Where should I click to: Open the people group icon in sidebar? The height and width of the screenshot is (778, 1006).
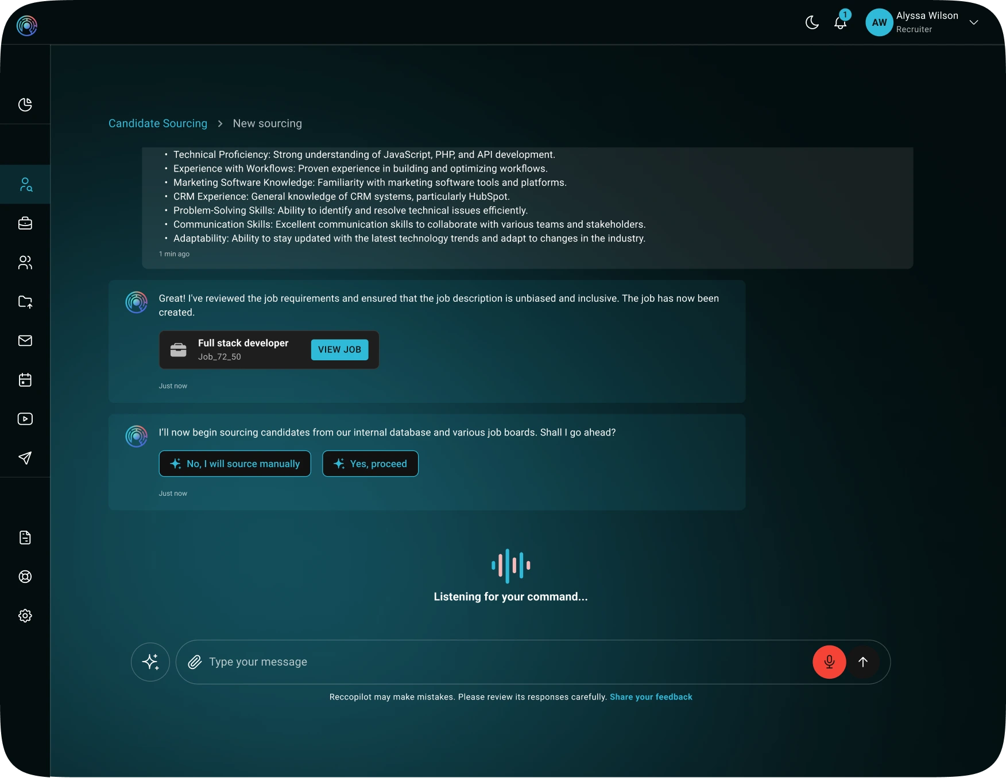(x=25, y=262)
